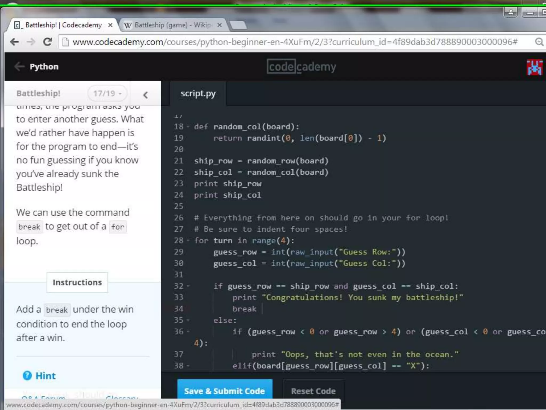Open the 17/19 lesson dropdown
The height and width of the screenshot is (410, 546).
pyautogui.click(x=107, y=93)
